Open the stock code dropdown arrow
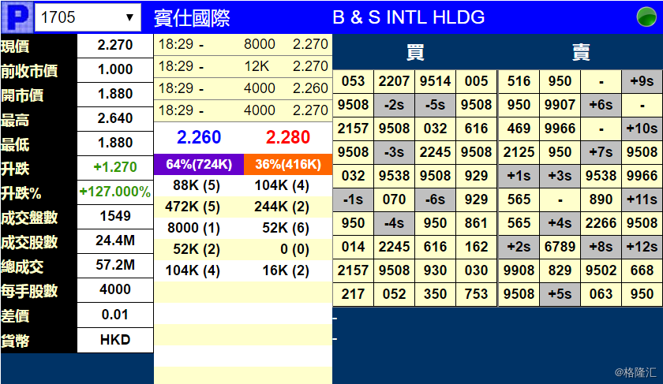The image size is (663, 384). pos(129,17)
